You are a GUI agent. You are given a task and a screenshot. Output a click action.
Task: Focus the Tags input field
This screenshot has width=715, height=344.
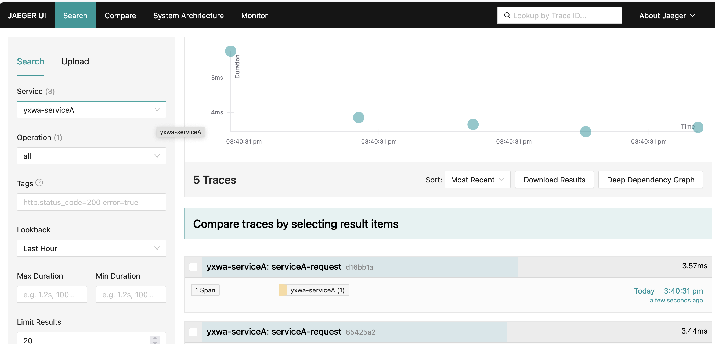(91, 202)
